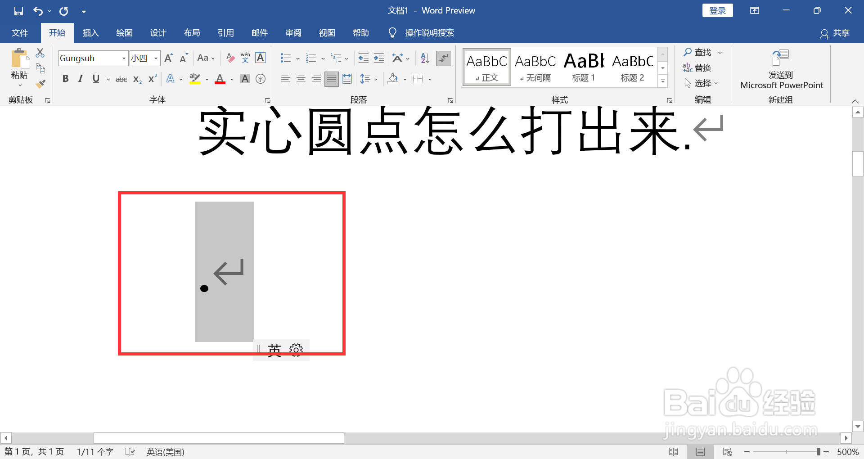This screenshot has width=864, height=459.
Task: Open the line spacing dropdown
Action: (x=376, y=79)
